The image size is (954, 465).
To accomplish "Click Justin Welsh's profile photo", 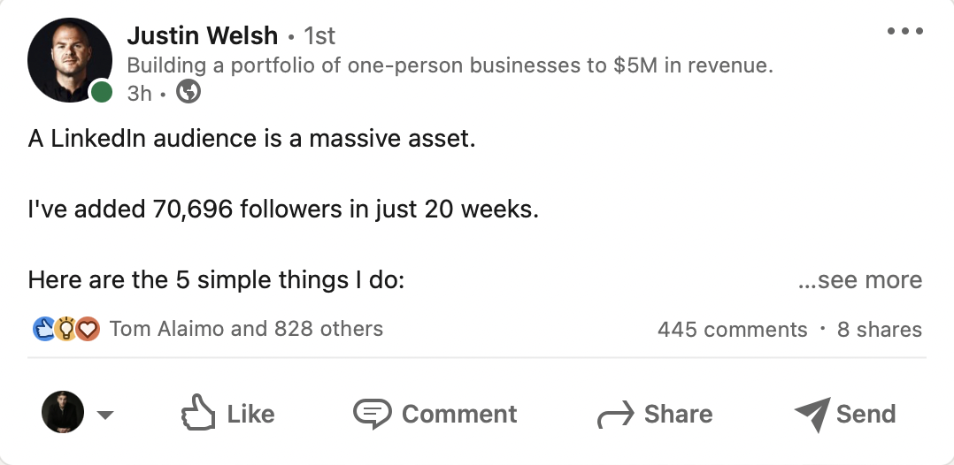I will click(x=70, y=58).
